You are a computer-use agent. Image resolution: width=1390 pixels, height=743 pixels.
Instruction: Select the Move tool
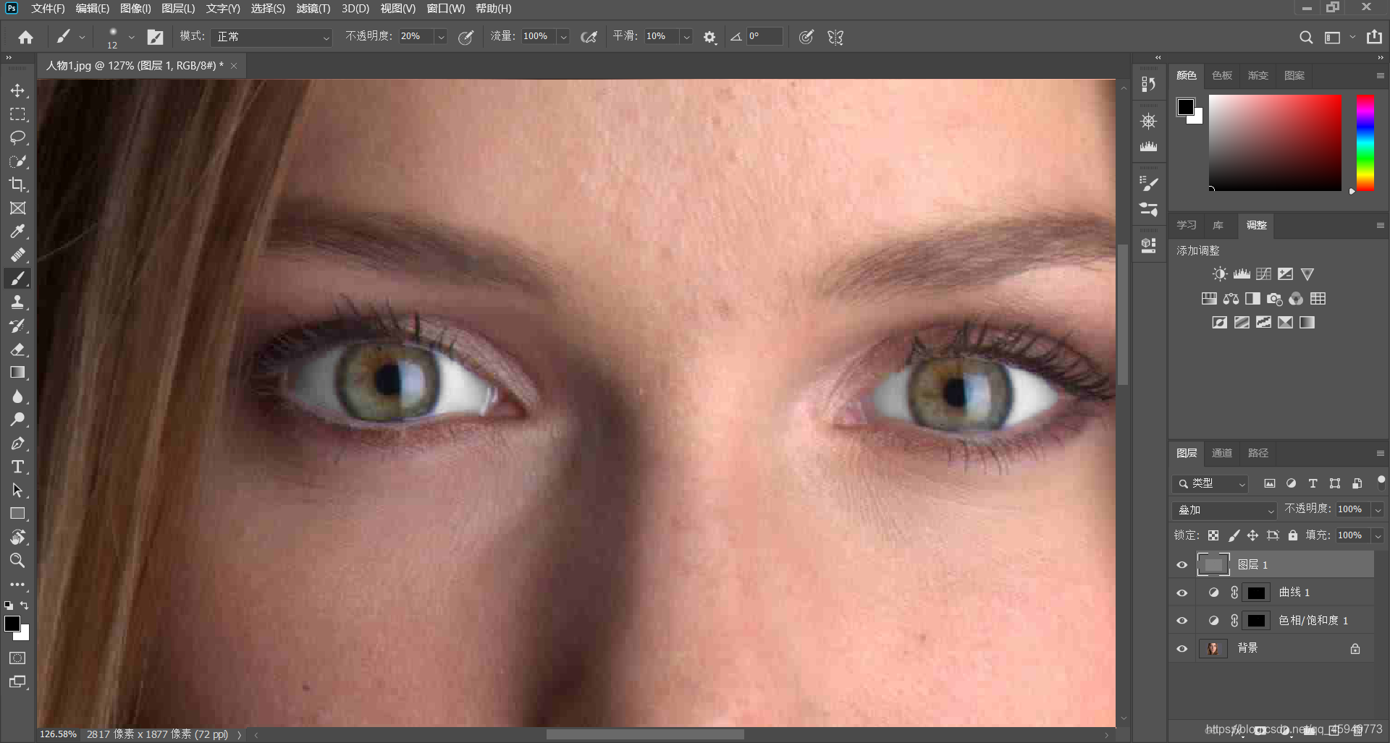[x=17, y=91]
